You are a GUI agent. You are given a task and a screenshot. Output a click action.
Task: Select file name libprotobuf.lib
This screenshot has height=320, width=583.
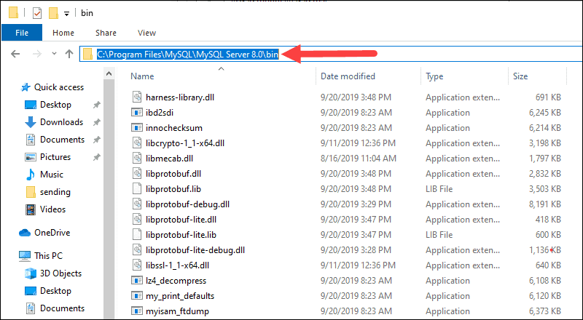[173, 189]
